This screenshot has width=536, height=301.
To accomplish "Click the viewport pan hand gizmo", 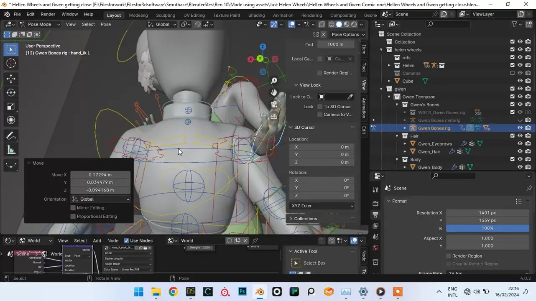I will [x=274, y=92].
